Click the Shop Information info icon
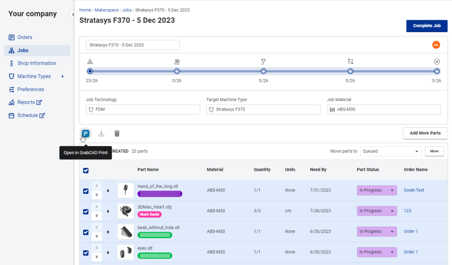This screenshot has width=452, height=265. click(12, 63)
